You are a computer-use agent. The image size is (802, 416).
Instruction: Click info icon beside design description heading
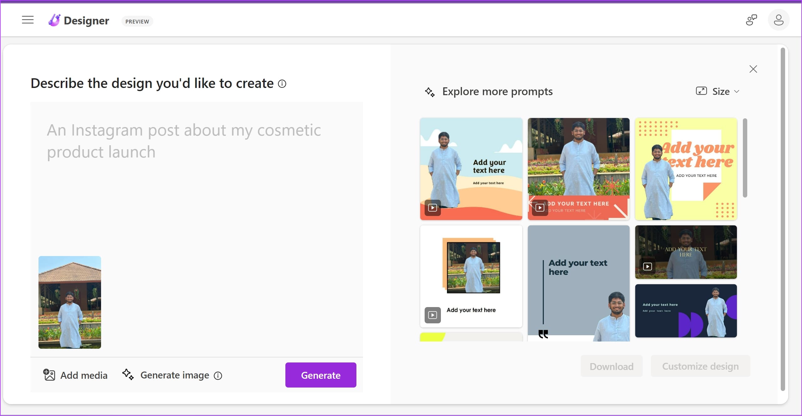point(282,84)
